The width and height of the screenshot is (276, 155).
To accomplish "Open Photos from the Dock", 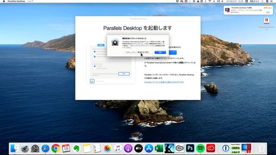I will point(107,149).
